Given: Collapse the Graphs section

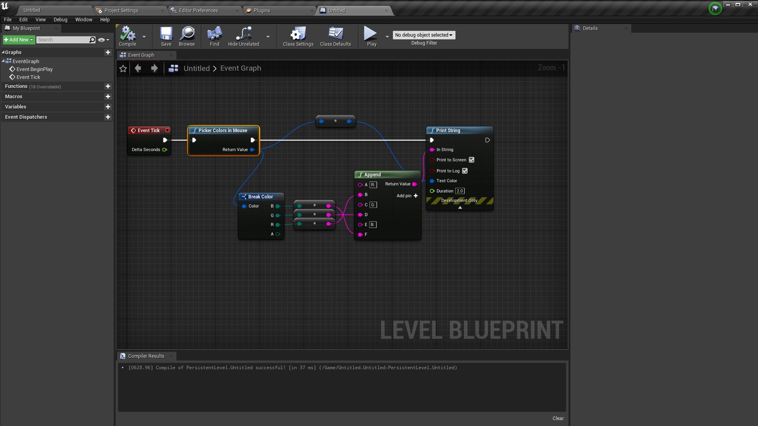Looking at the screenshot, I should (x=3, y=52).
